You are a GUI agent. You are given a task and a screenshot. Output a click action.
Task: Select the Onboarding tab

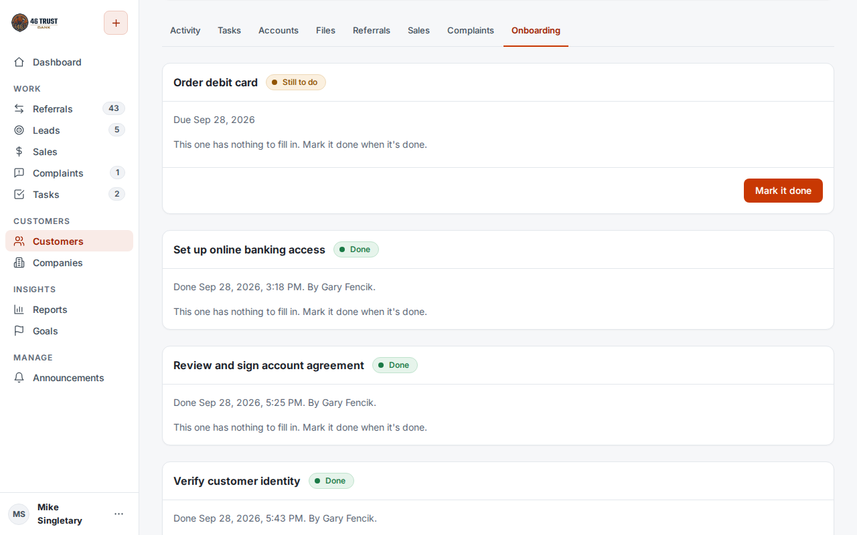tap(536, 30)
